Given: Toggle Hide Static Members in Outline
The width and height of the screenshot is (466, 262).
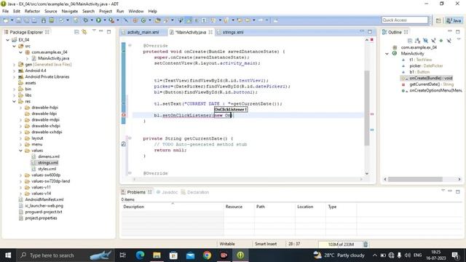Looking at the screenshot, I should (433, 41).
